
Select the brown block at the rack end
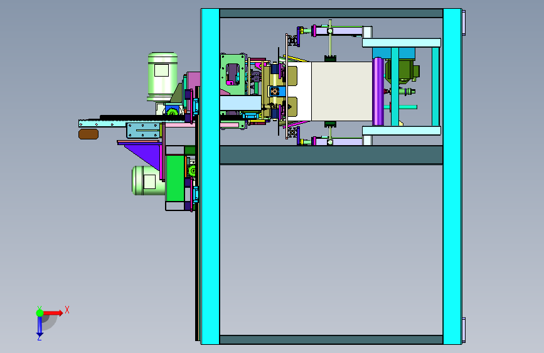point(88,134)
